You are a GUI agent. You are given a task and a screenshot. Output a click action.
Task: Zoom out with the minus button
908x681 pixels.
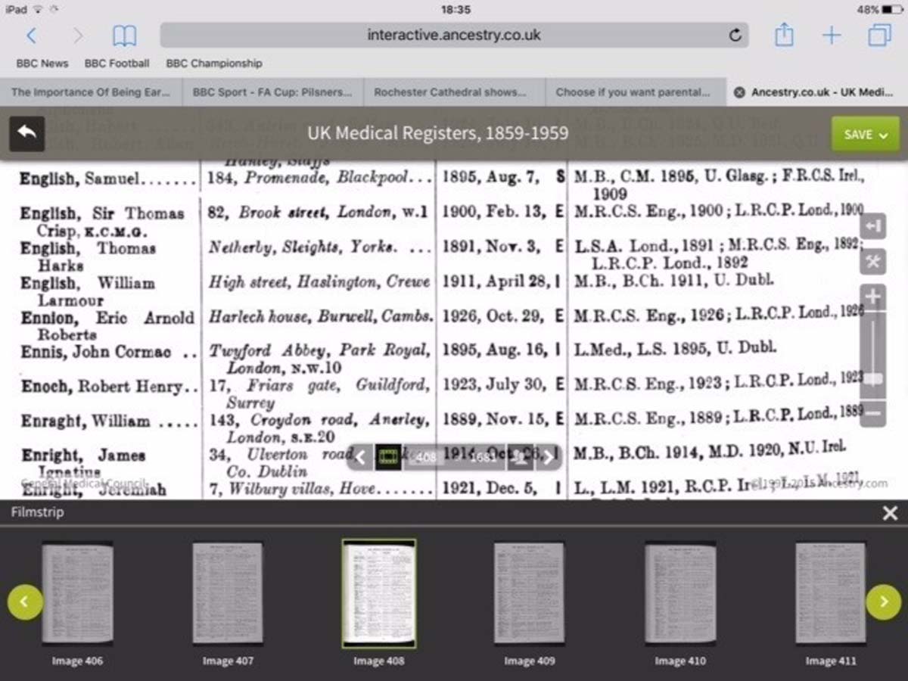[x=872, y=413]
